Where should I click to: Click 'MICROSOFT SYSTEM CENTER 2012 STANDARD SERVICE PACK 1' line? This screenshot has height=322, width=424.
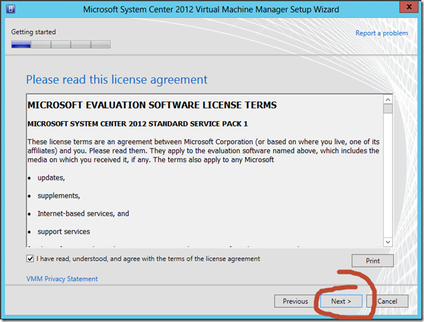138,124
